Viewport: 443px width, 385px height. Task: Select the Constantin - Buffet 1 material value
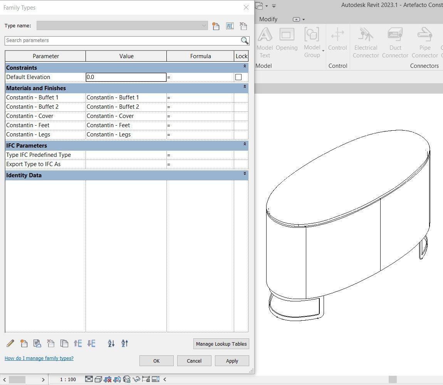pyautogui.click(x=126, y=97)
